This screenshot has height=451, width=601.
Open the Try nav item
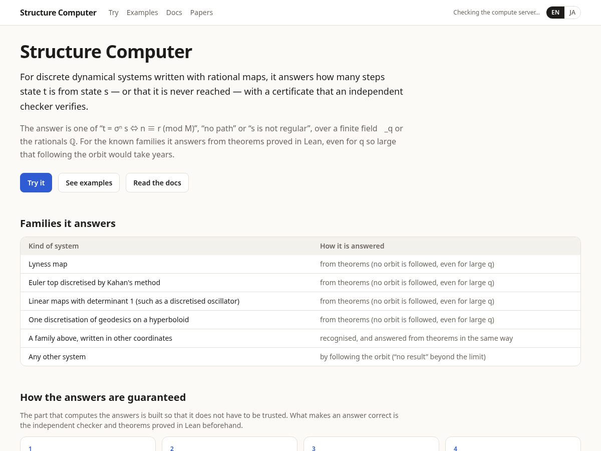pyautogui.click(x=114, y=13)
